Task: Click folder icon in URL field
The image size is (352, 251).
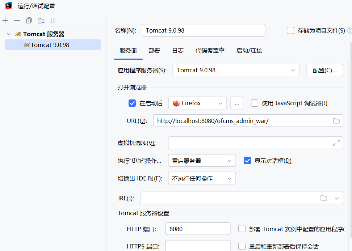Action: [336, 121]
